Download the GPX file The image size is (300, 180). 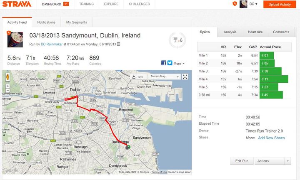tap(138, 77)
